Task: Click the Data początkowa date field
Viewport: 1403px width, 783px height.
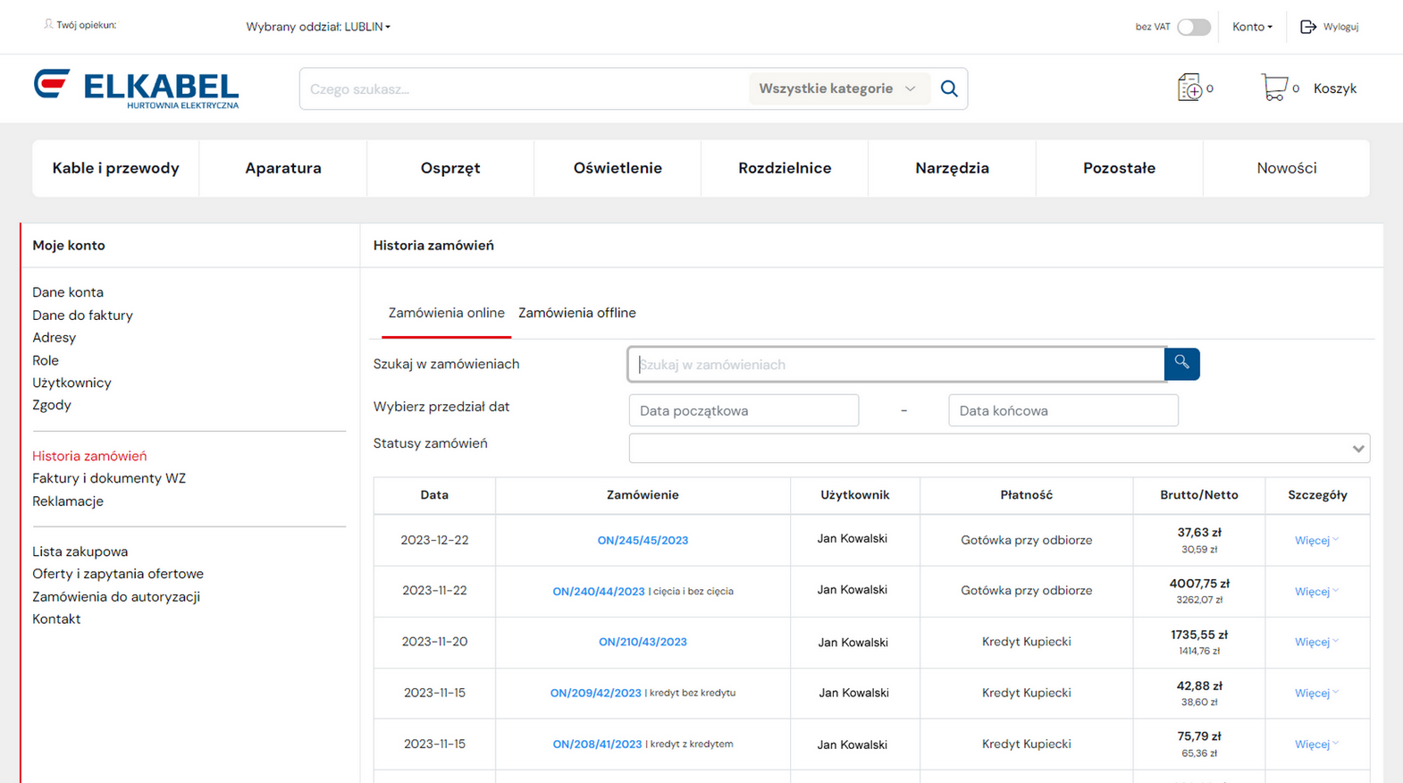Action: (744, 411)
